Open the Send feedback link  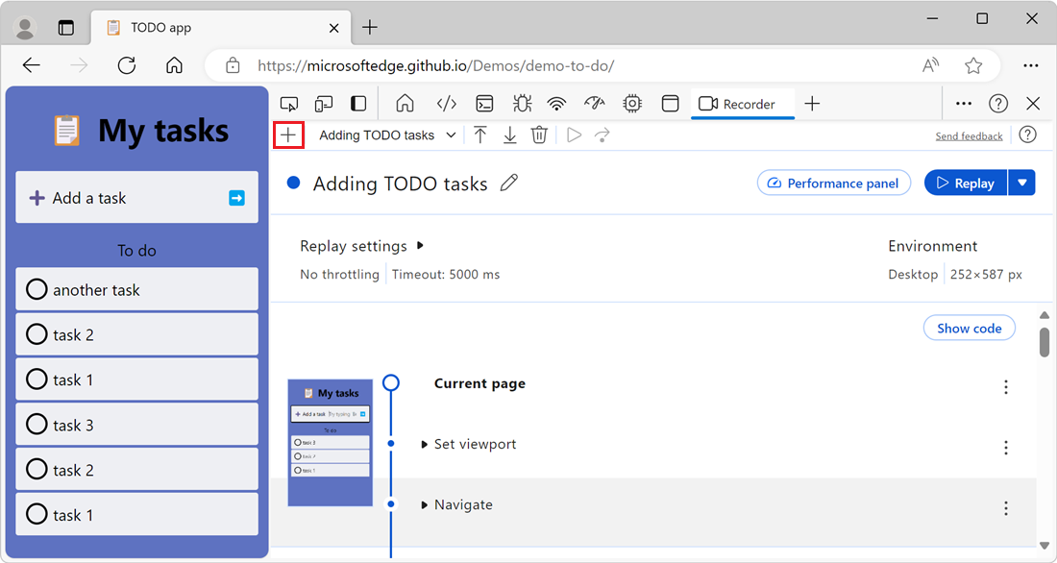[x=969, y=135]
